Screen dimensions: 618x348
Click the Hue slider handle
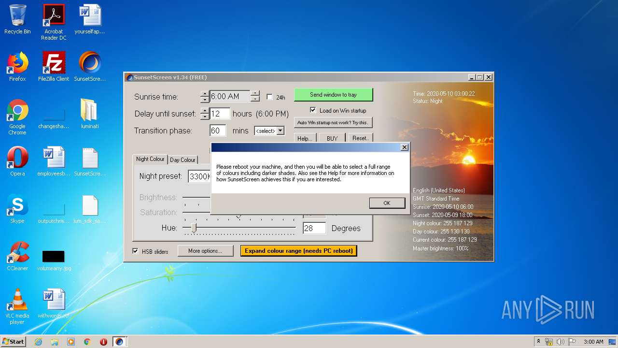tap(194, 228)
